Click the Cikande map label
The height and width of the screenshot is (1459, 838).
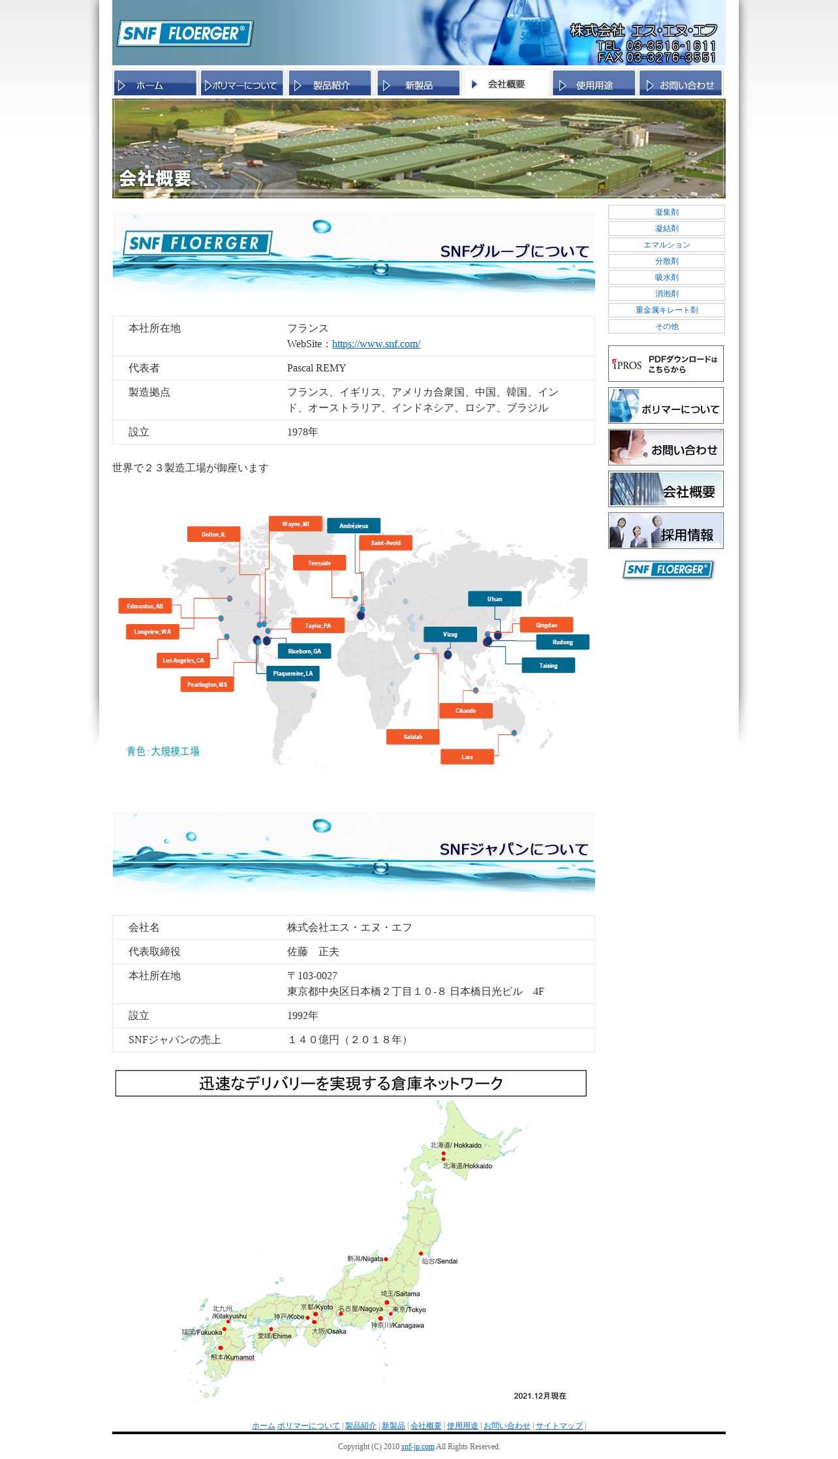pyautogui.click(x=466, y=710)
